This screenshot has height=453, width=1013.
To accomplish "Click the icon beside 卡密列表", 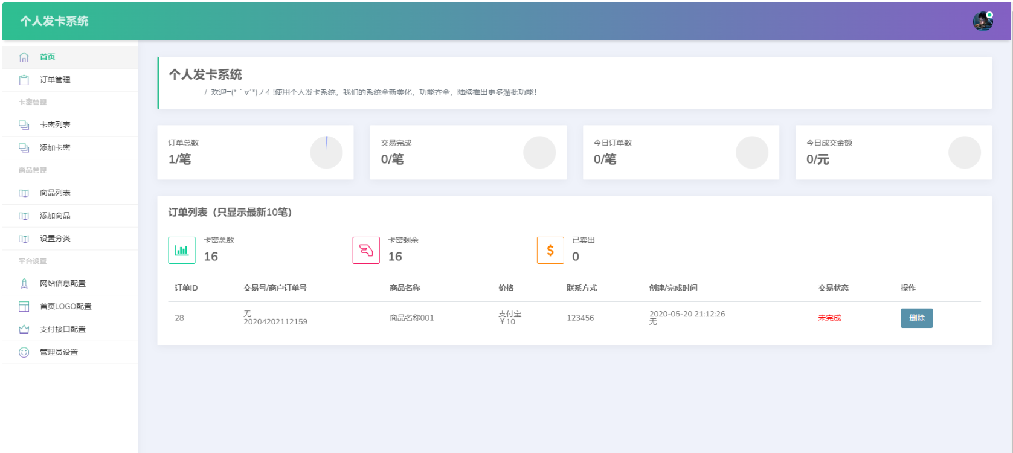I will (24, 125).
